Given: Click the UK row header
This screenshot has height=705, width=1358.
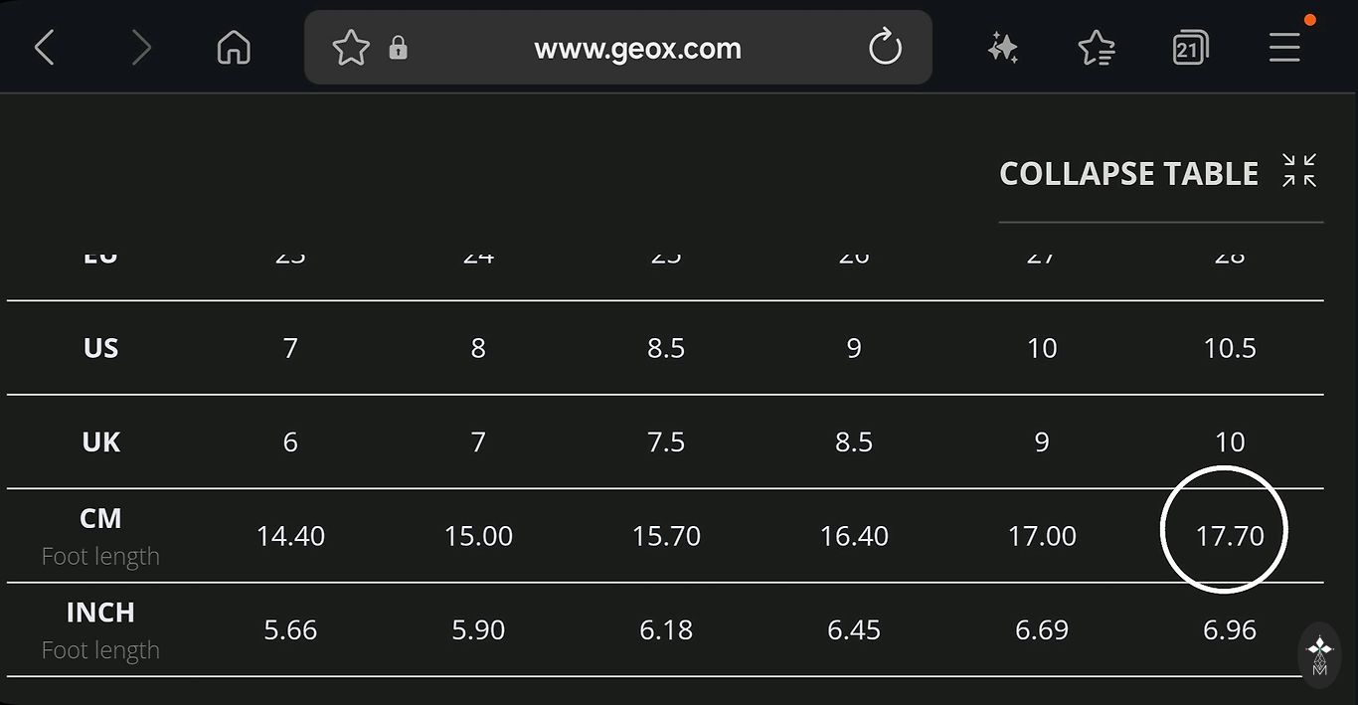Looking at the screenshot, I should click(100, 441).
